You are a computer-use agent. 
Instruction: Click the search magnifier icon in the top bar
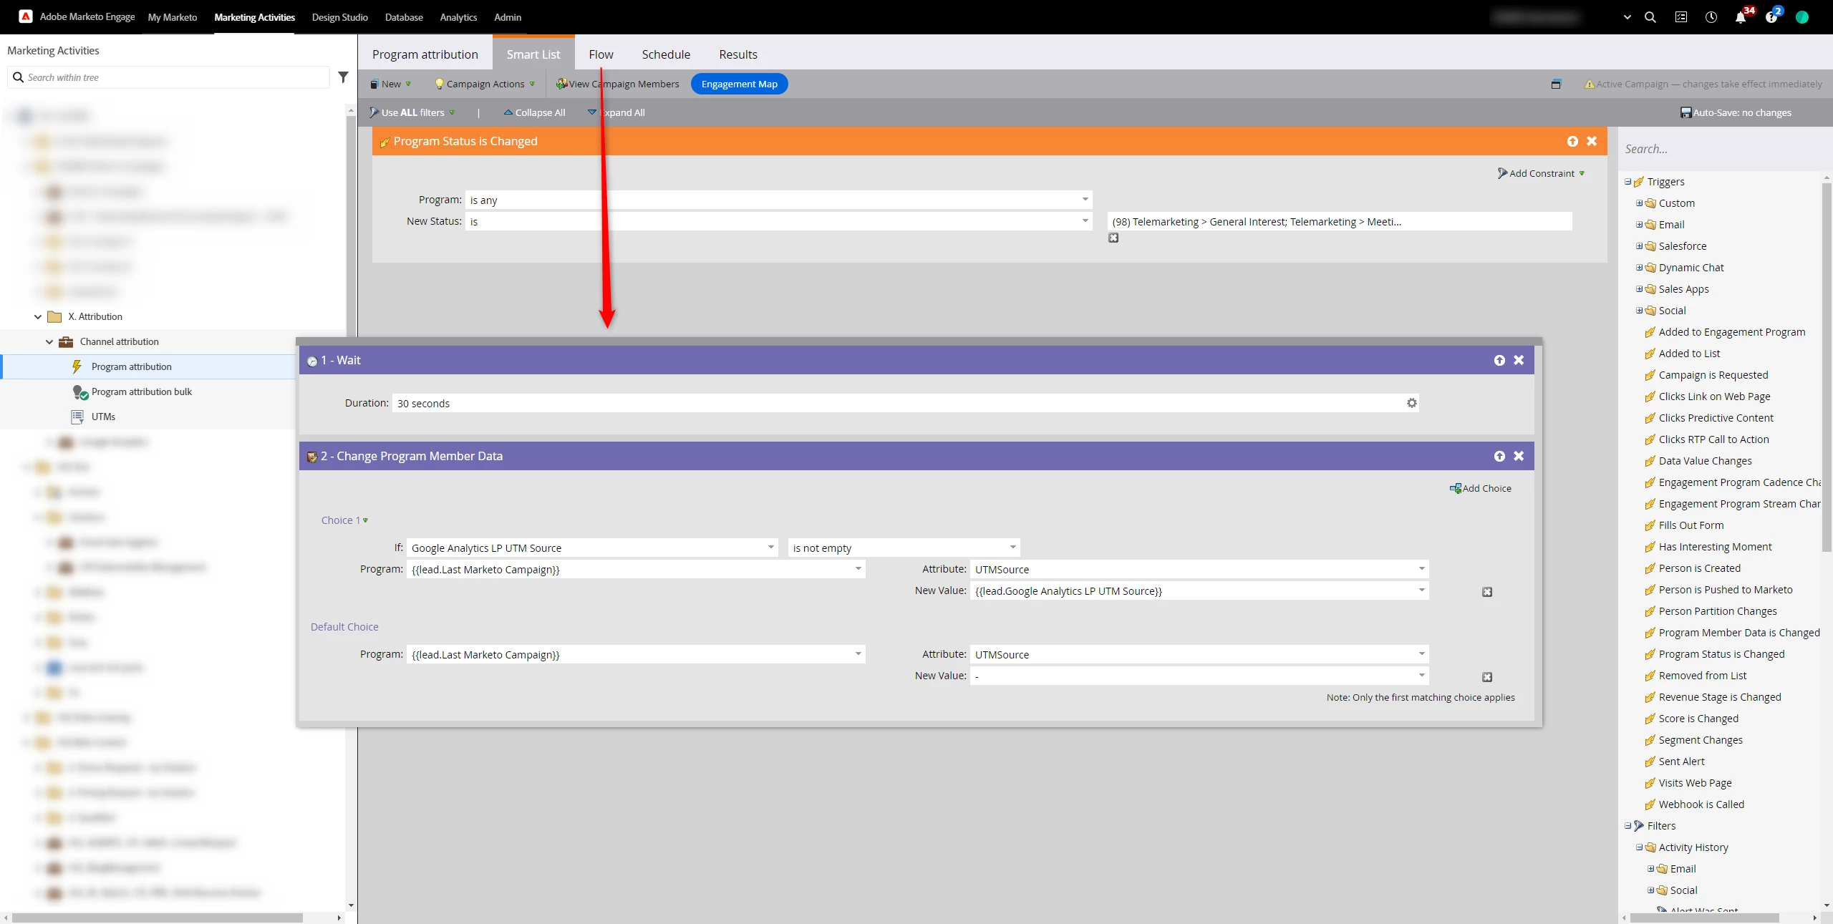1650,17
